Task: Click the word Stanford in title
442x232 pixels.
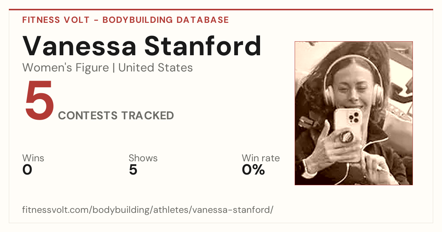Action: (x=203, y=46)
